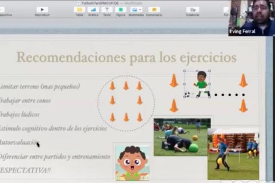The width and height of the screenshot is (275, 183).
Task: Select the top-center cone inside dotted circle
Action: pos(126,86)
